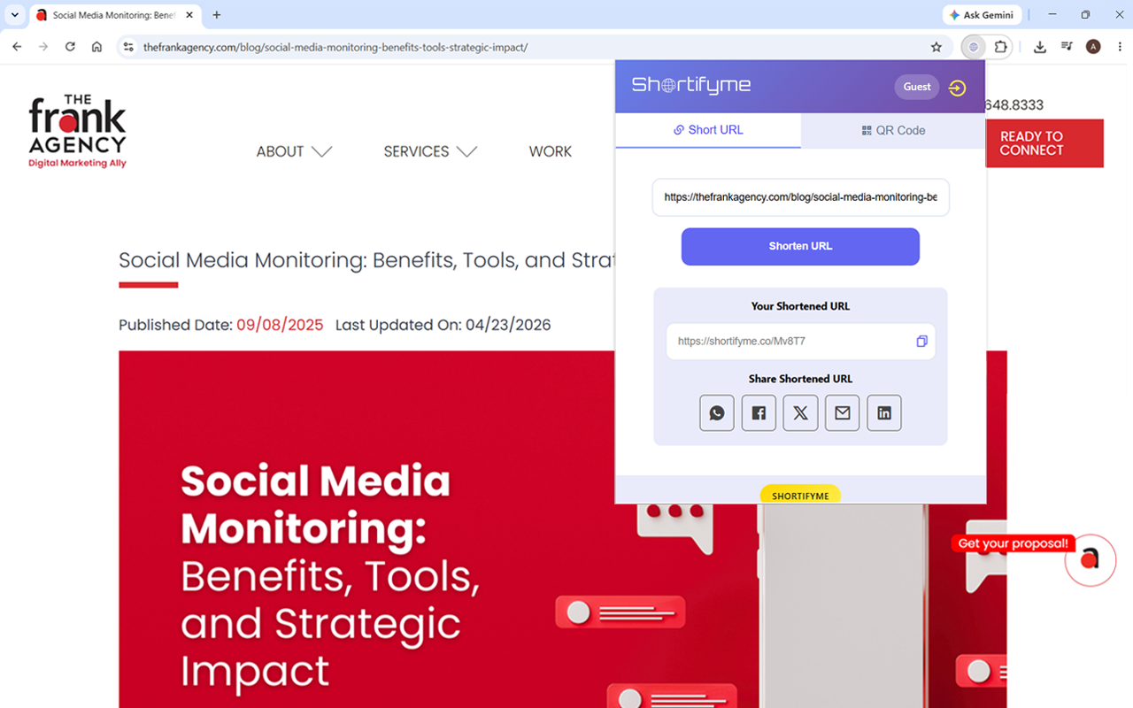The height and width of the screenshot is (708, 1133).
Task: Click the Guest account button
Action: pos(917,87)
